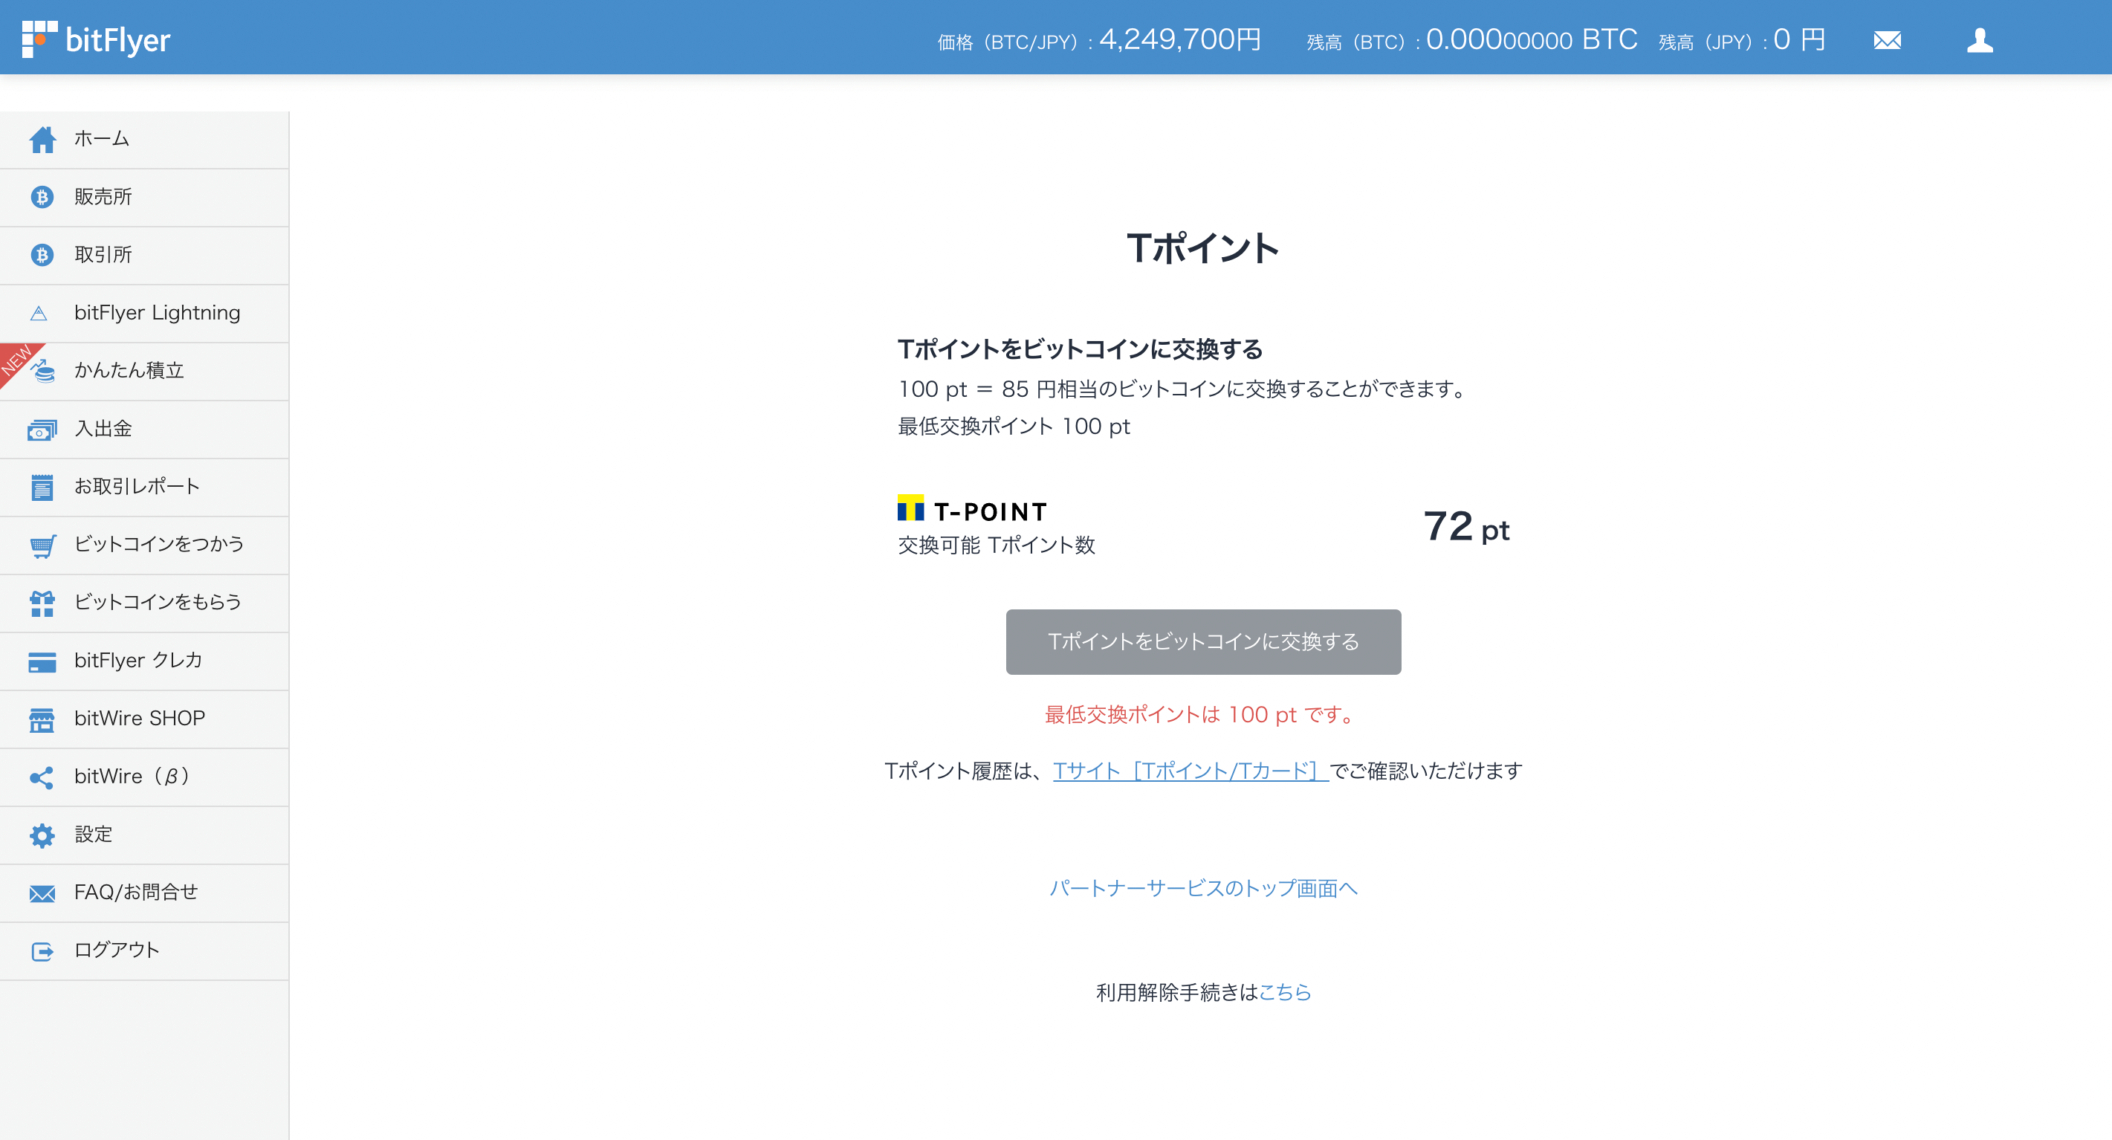The width and height of the screenshot is (2112, 1140).
Task: Select ビットコインをつかう menu item
Action: click(x=144, y=545)
